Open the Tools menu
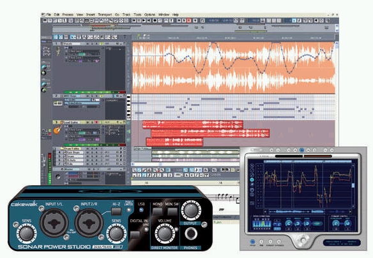Screen dimensions: 373x258 137,15
